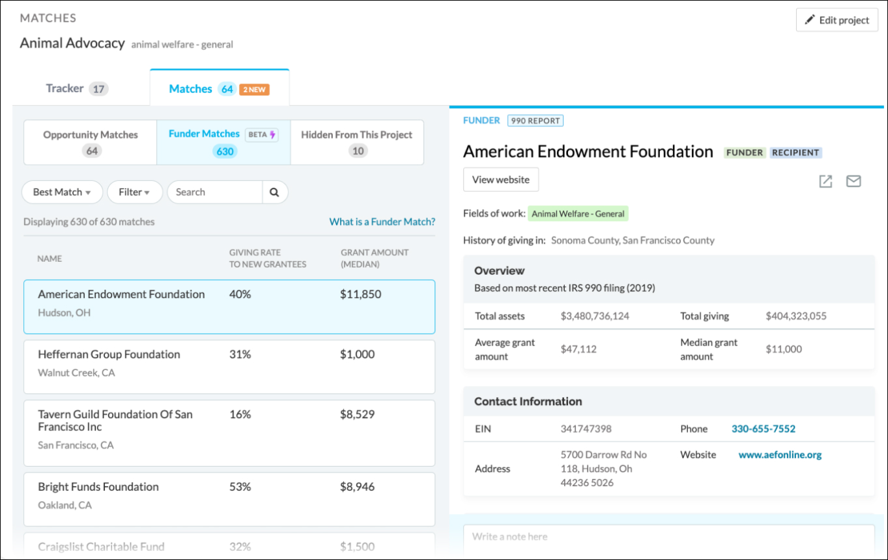Click What is a Funder Match link

(x=382, y=222)
